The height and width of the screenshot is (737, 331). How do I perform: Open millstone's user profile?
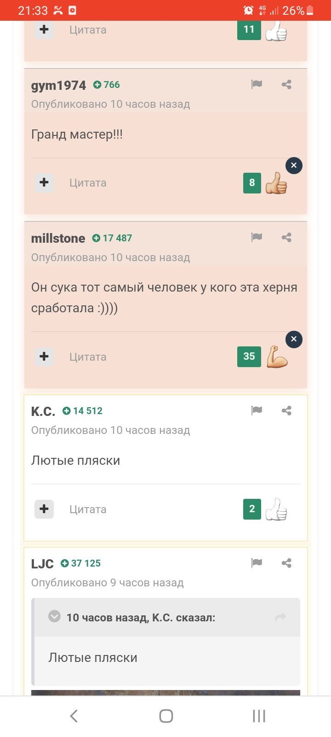pyautogui.click(x=58, y=238)
